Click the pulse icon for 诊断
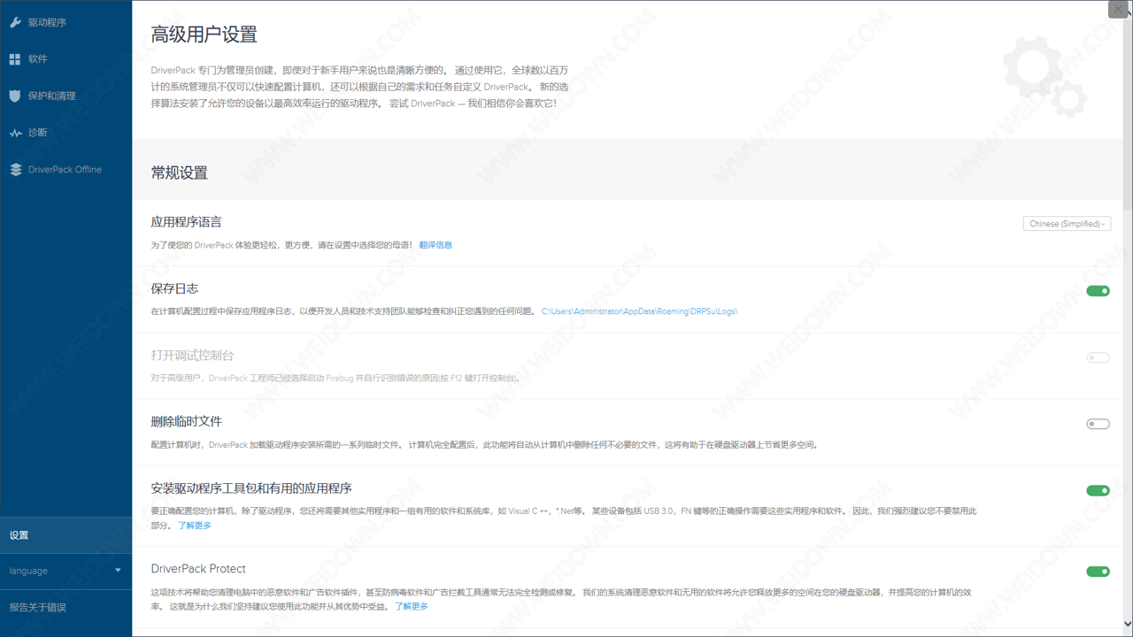The width and height of the screenshot is (1133, 637). [x=15, y=133]
